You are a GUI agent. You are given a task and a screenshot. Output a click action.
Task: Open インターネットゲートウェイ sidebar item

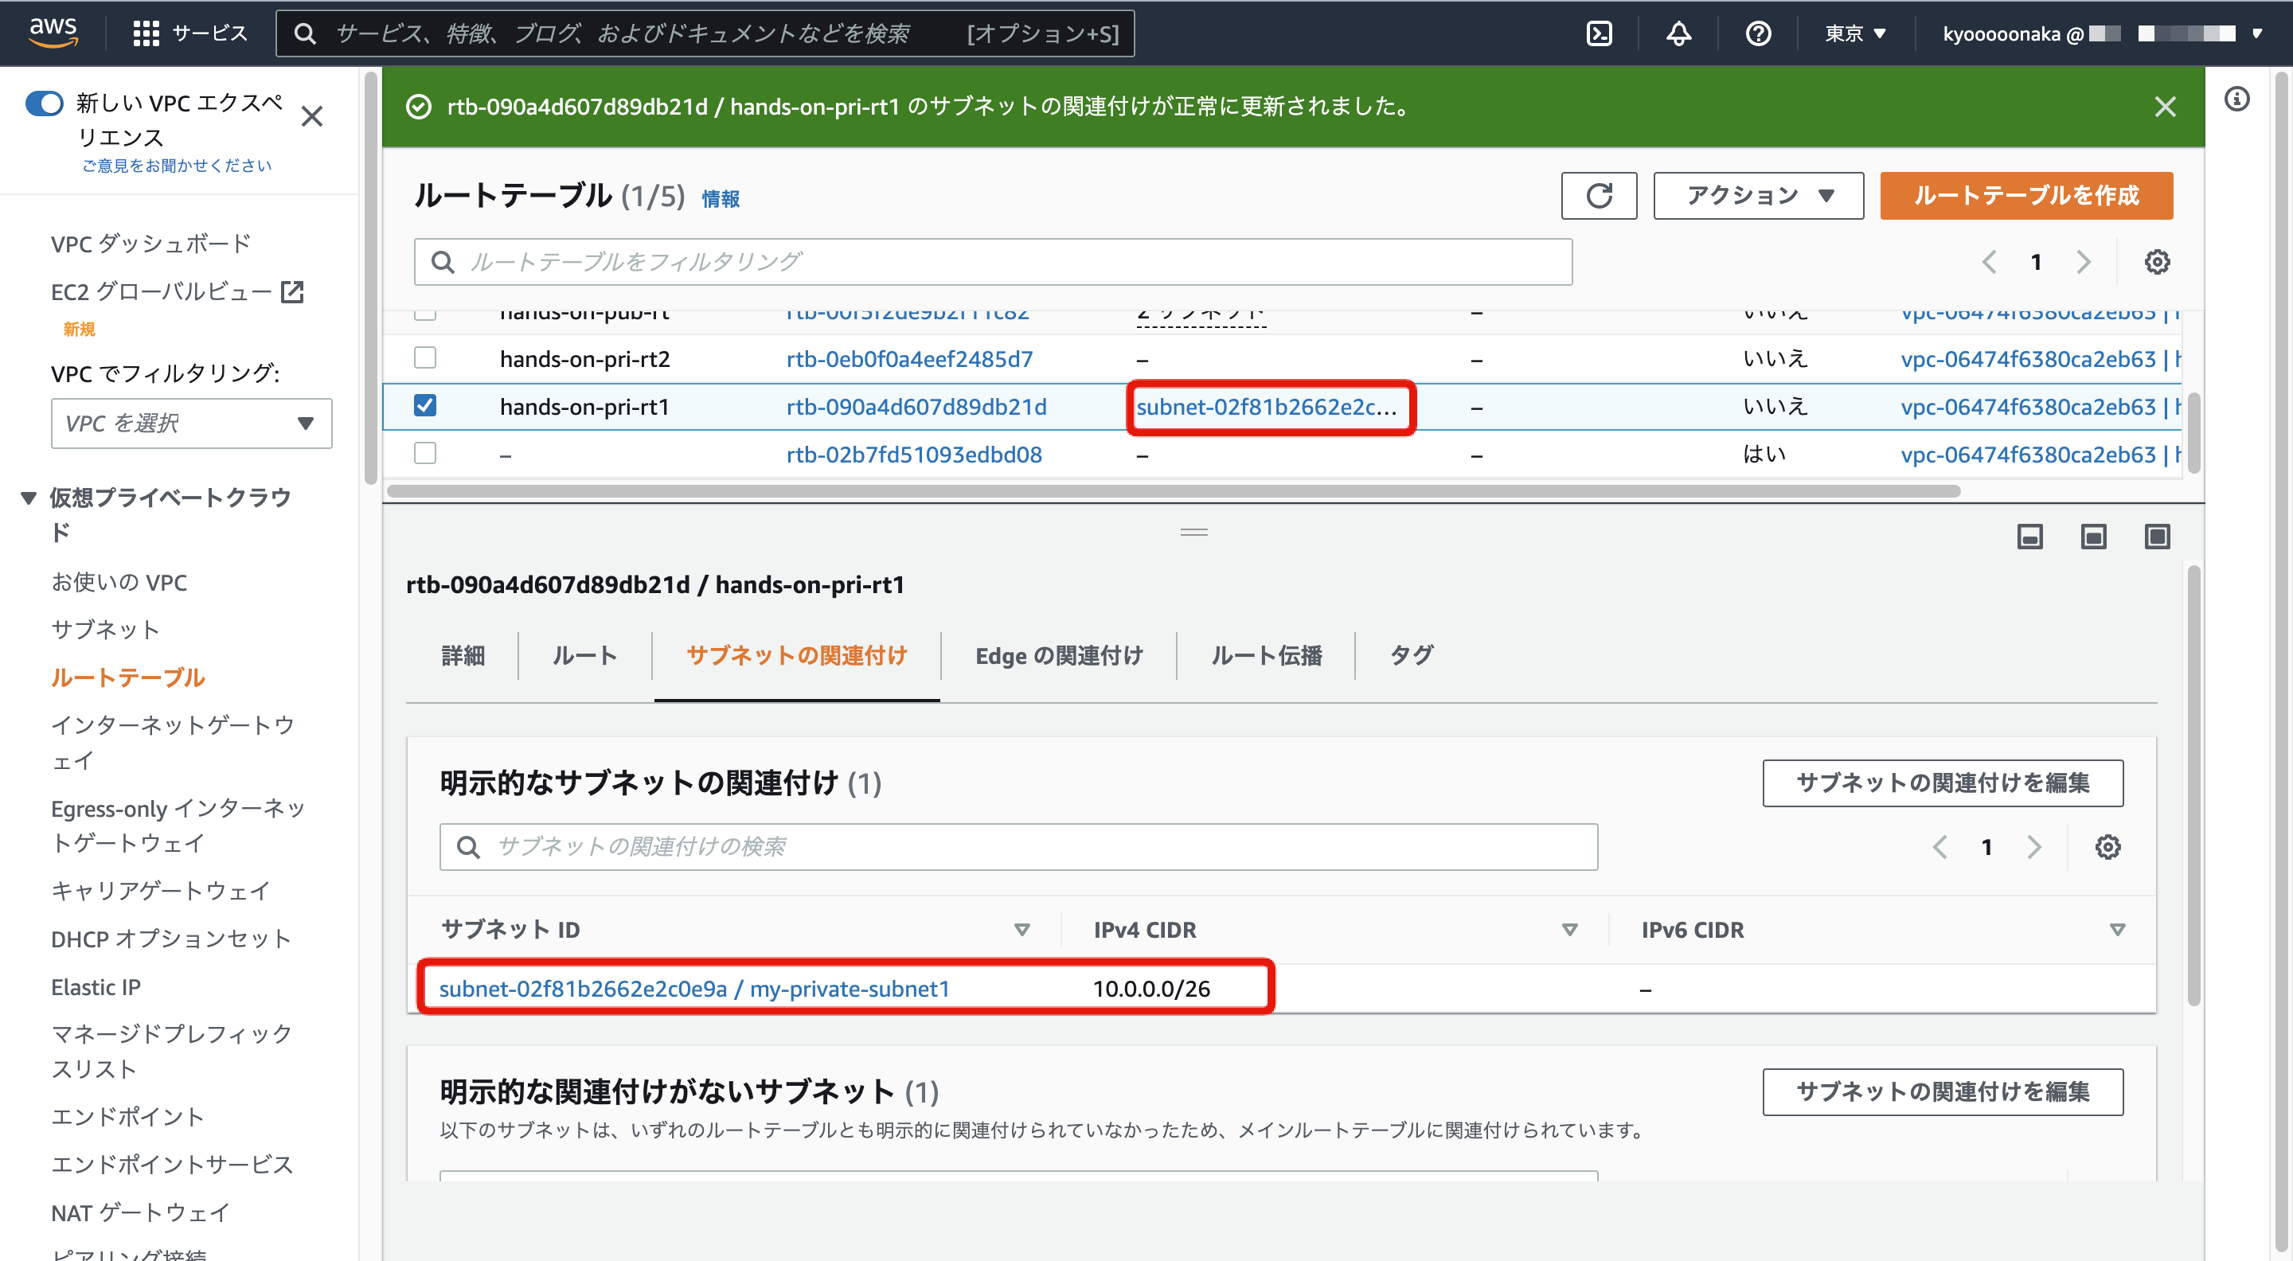click(173, 742)
